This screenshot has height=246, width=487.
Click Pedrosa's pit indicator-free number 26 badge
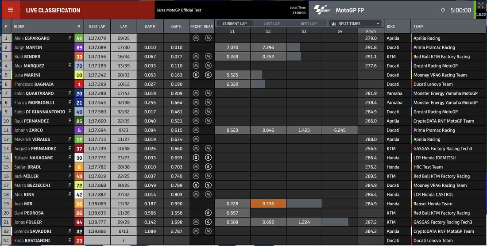(x=79, y=213)
